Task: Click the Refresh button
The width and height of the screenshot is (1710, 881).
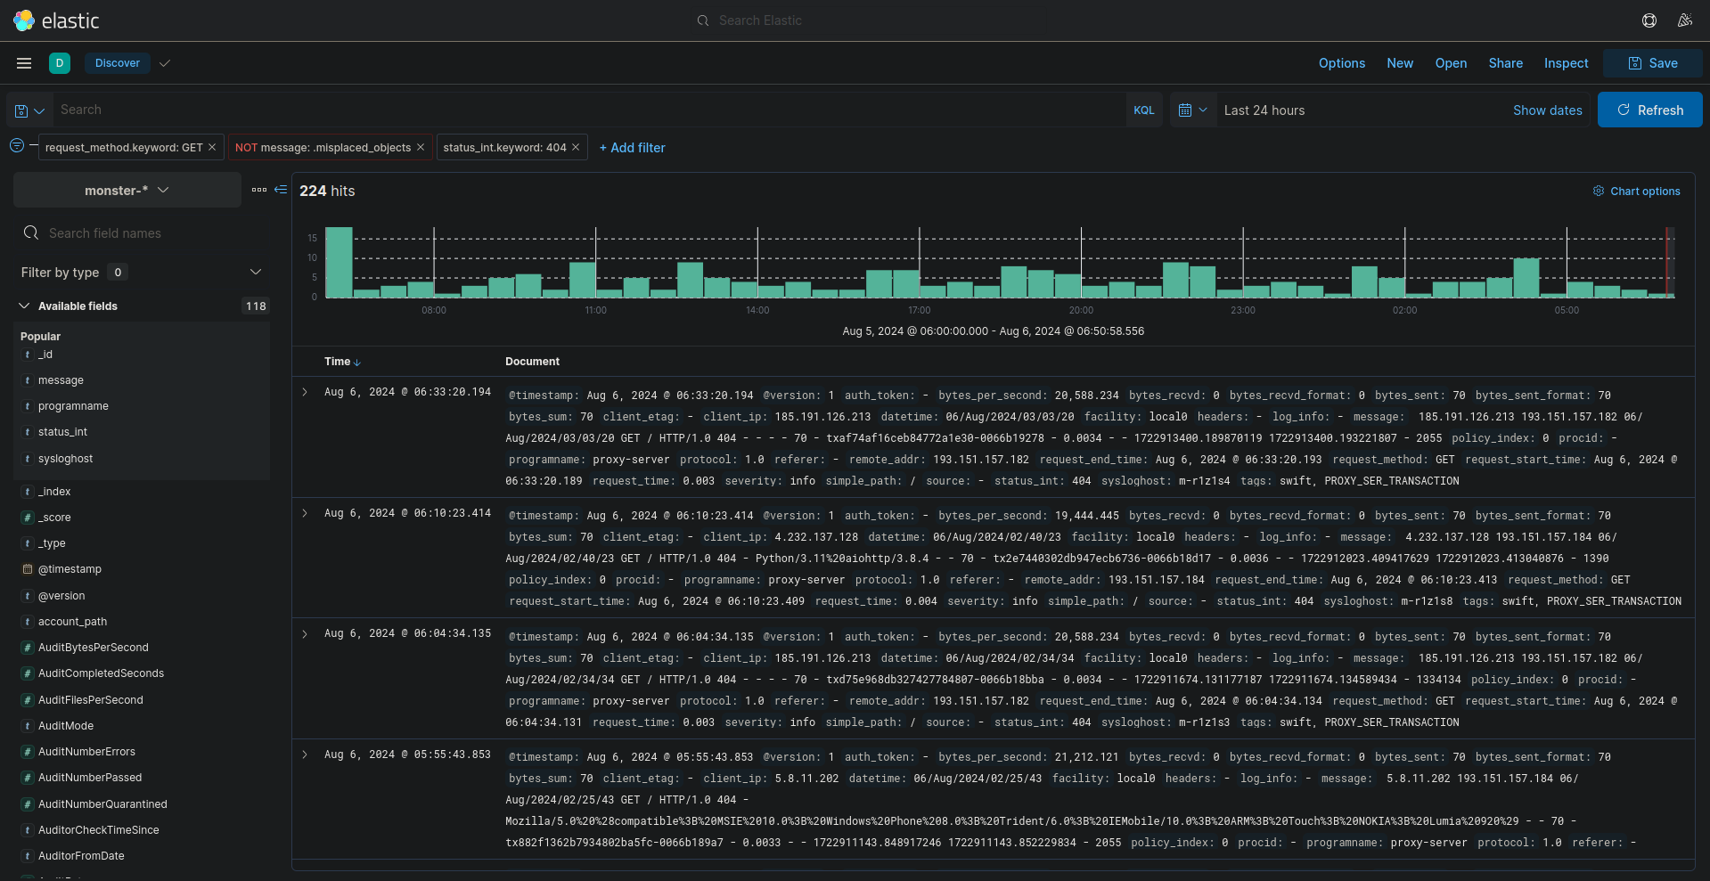Action: 1649,110
